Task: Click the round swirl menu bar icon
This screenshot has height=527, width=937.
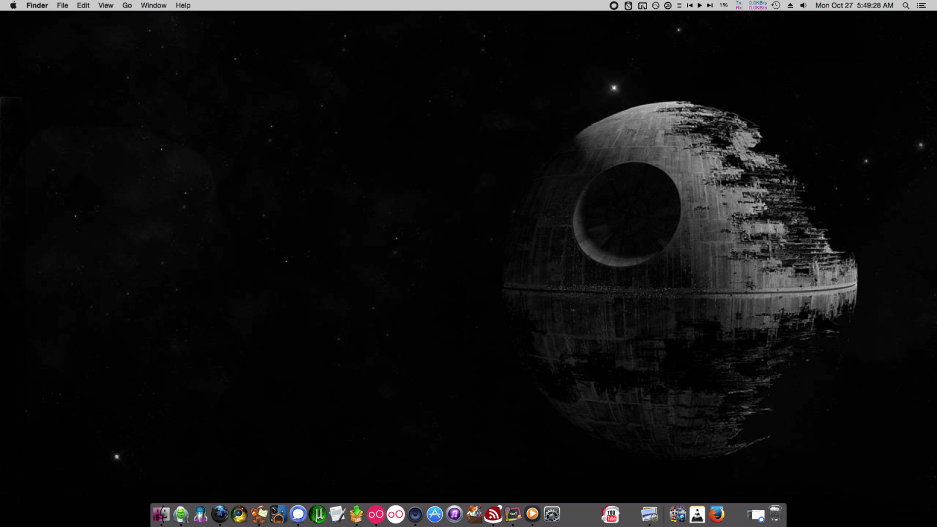Action: point(668,5)
